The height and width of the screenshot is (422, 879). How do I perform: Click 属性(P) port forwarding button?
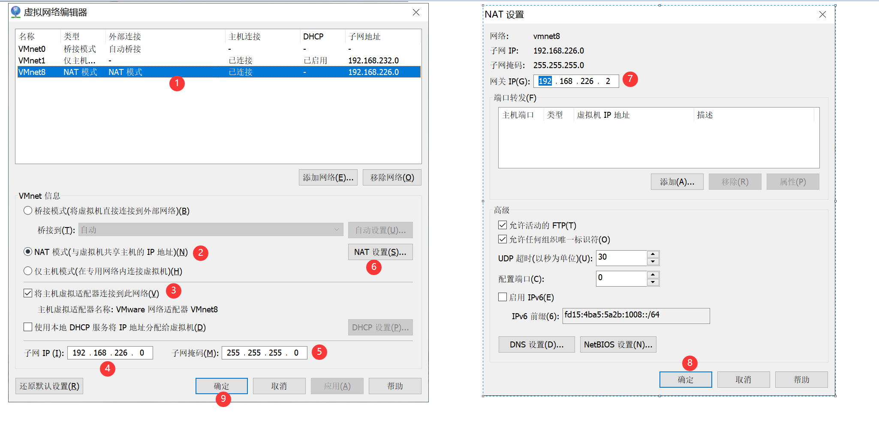coord(793,182)
